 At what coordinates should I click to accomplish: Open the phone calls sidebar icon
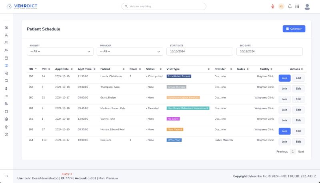coord(6,73)
